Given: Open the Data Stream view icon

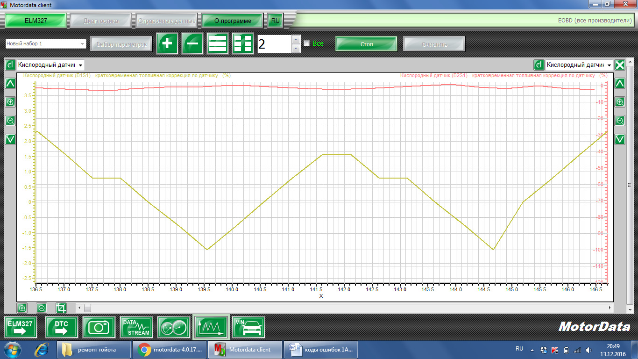Looking at the screenshot, I should 136,327.
